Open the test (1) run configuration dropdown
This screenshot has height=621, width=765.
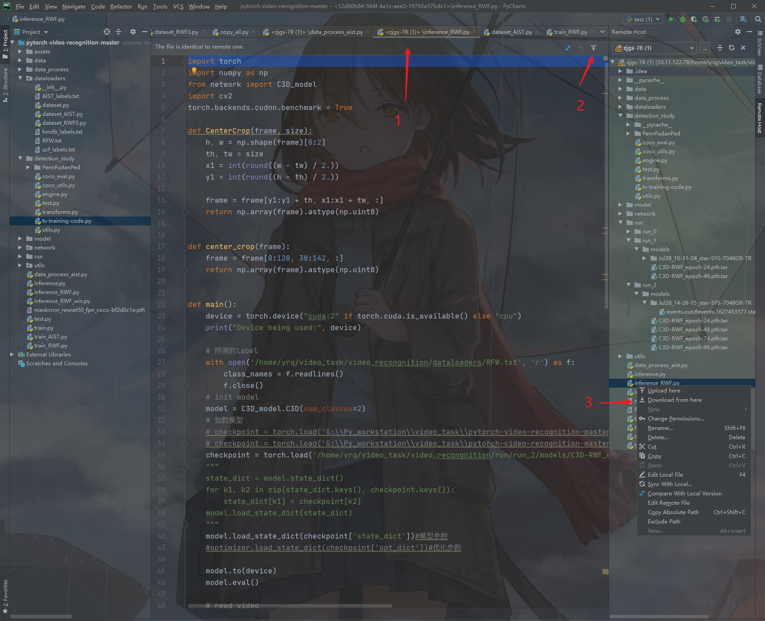[x=643, y=19]
